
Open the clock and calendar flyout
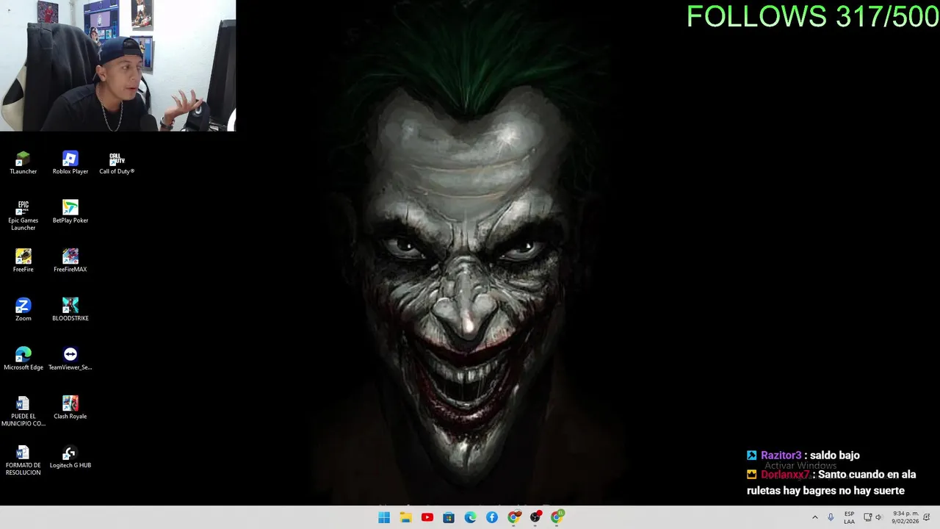[x=905, y=517]
